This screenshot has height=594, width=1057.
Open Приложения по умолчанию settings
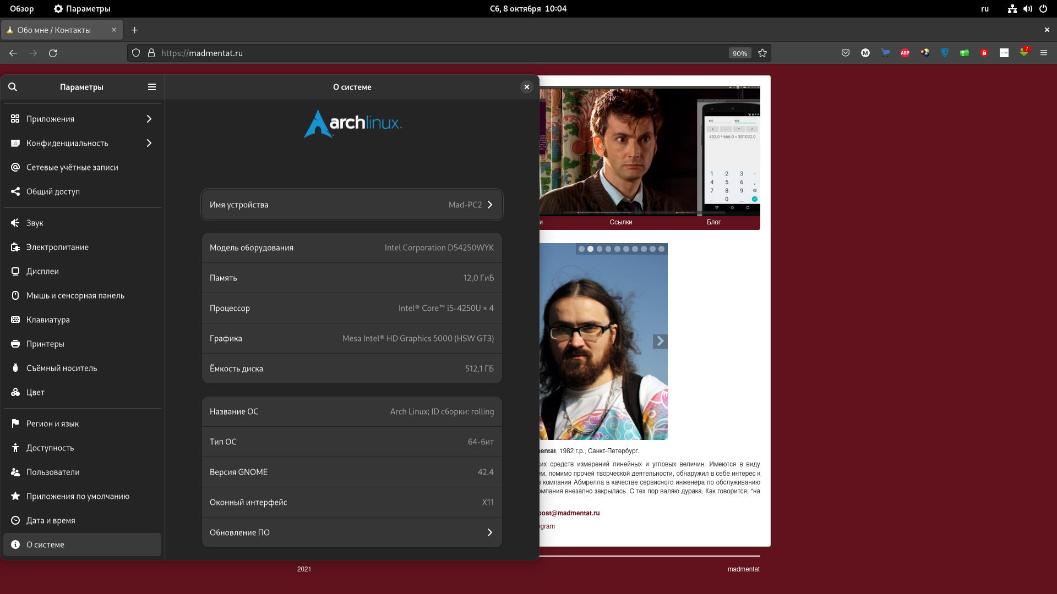[82, 496]
